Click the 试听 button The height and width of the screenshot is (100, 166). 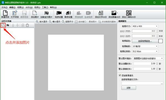[129, 88]
